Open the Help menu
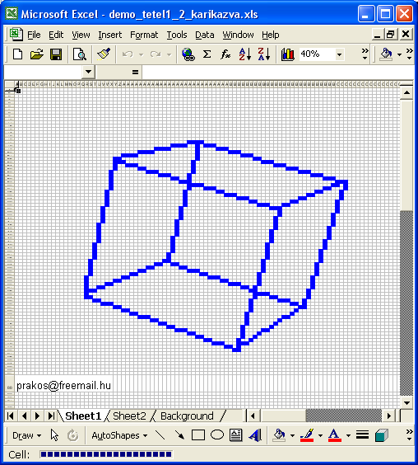This screenshot has height=465, width=418. [270, 35]
